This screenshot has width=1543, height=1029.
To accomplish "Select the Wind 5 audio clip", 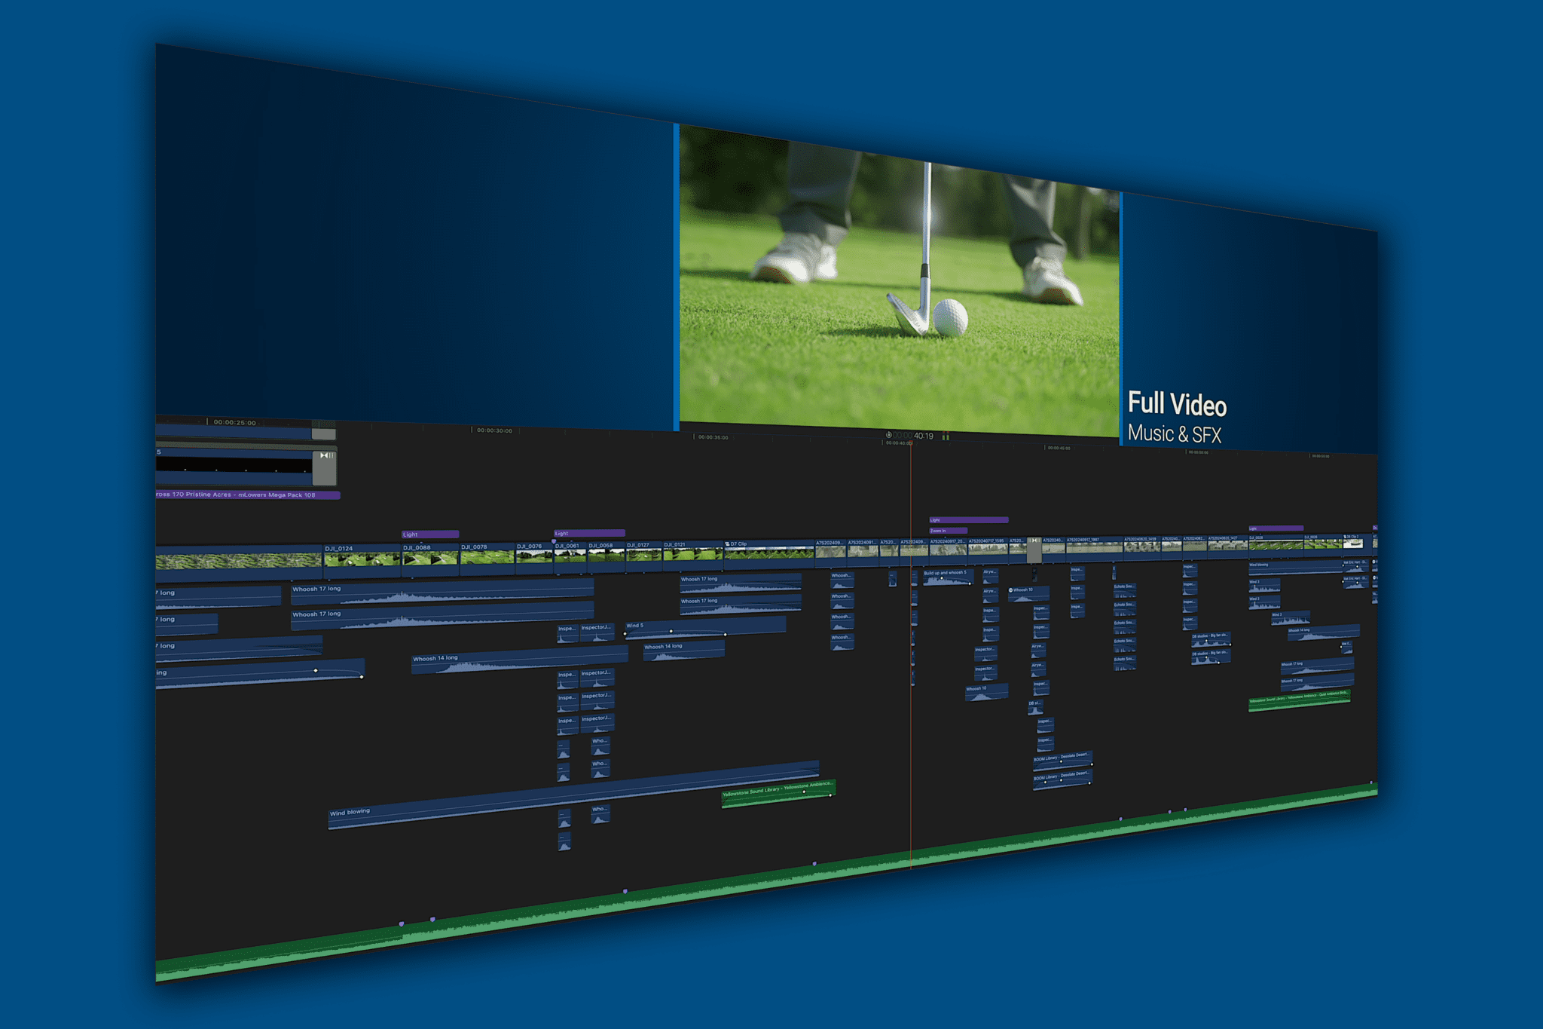I will pyautogui.click(x=705, y=627).
